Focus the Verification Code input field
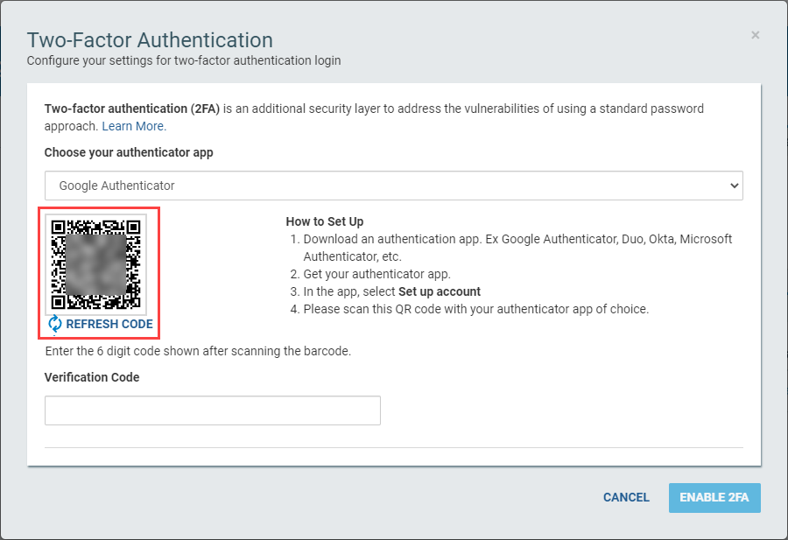788x540 pixels. [213, 410]
